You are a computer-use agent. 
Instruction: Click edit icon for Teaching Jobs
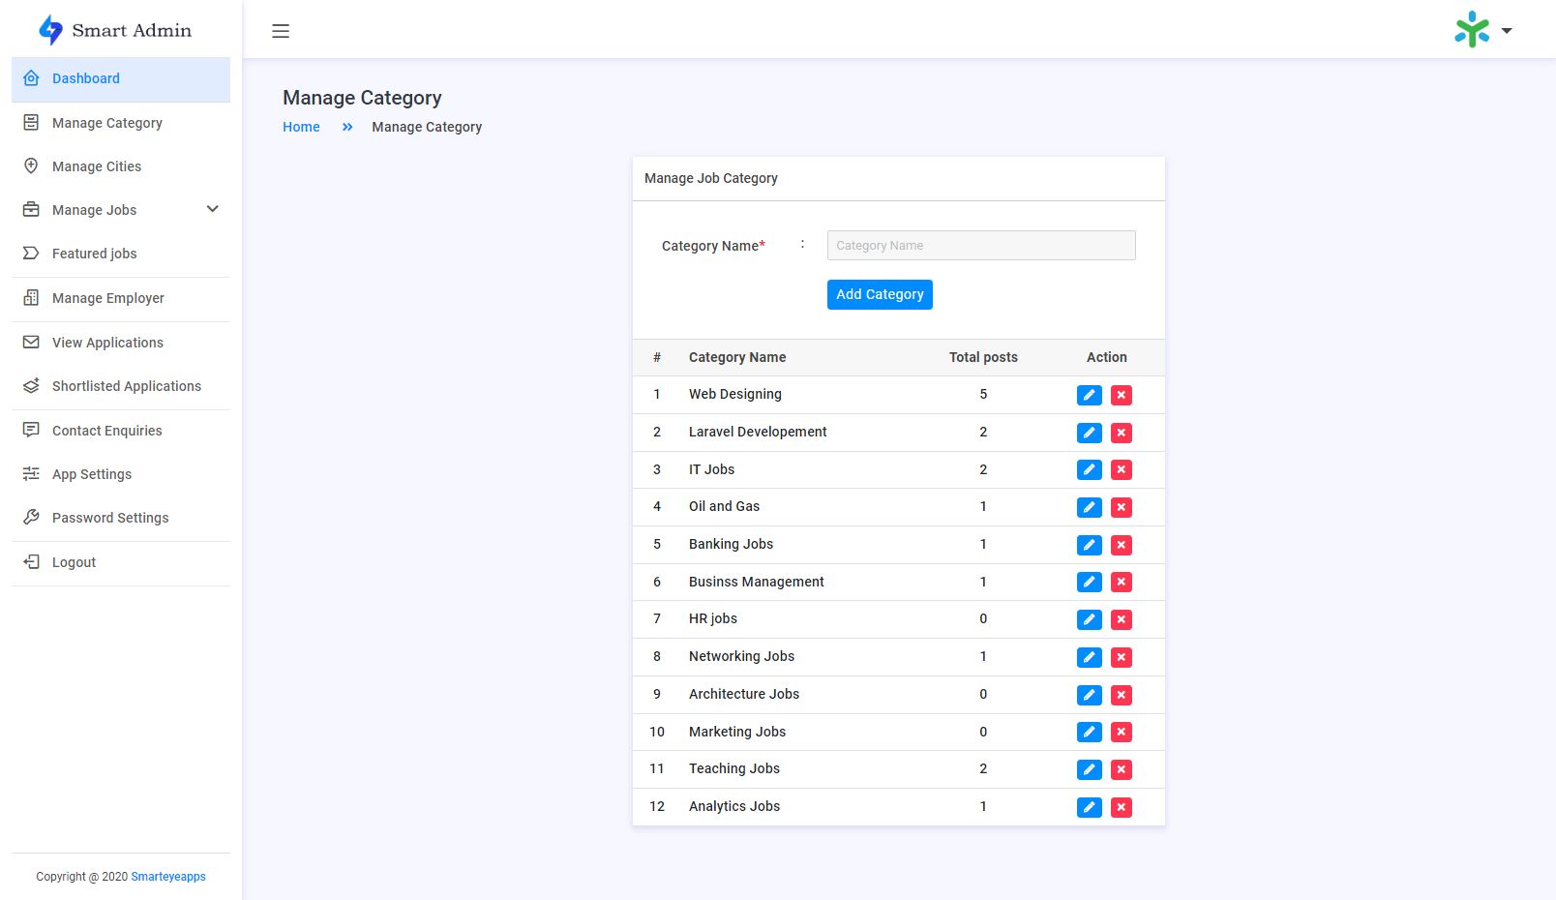click(x=1089, y=769)
